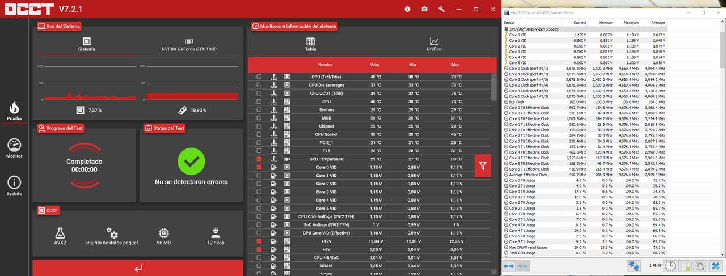Sort by Nombre column header
The width and height of the screenshot is (726, 276).
pyautogui.click(x=325, y=65)
